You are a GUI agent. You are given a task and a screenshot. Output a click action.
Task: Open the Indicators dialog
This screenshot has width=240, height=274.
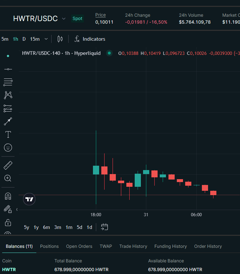[90, 39]
